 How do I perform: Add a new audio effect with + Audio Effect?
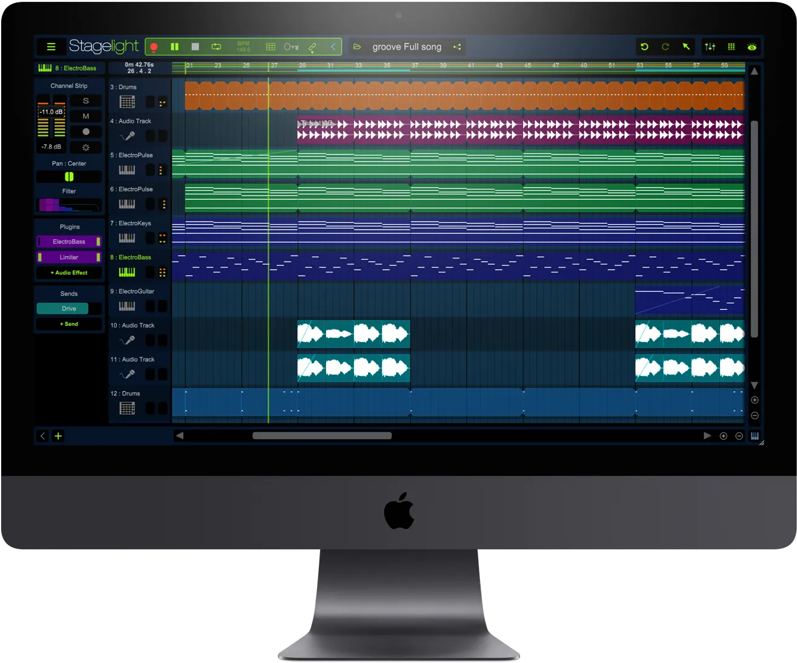tap(69, 272)
